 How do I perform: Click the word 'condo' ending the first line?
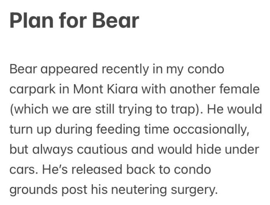(206, 69)
